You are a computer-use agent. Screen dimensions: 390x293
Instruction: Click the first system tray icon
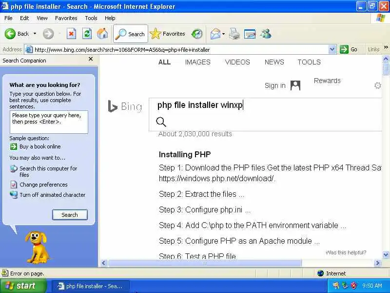(336, 286)
